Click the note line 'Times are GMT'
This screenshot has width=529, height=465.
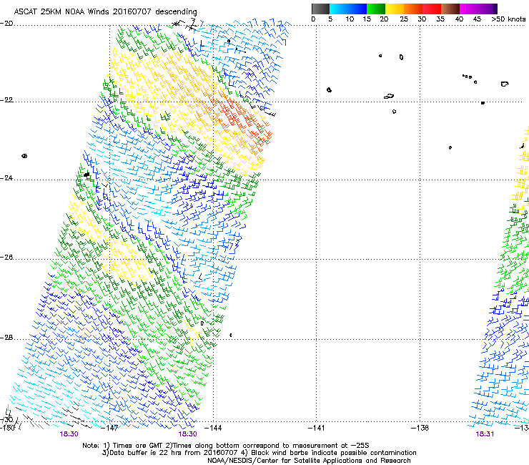(x=138, y=446)
